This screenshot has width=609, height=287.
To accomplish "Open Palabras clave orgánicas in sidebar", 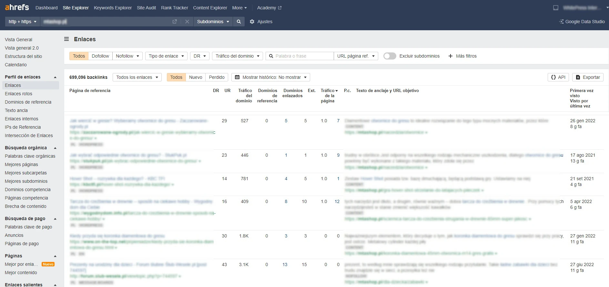I will [30, 156].
